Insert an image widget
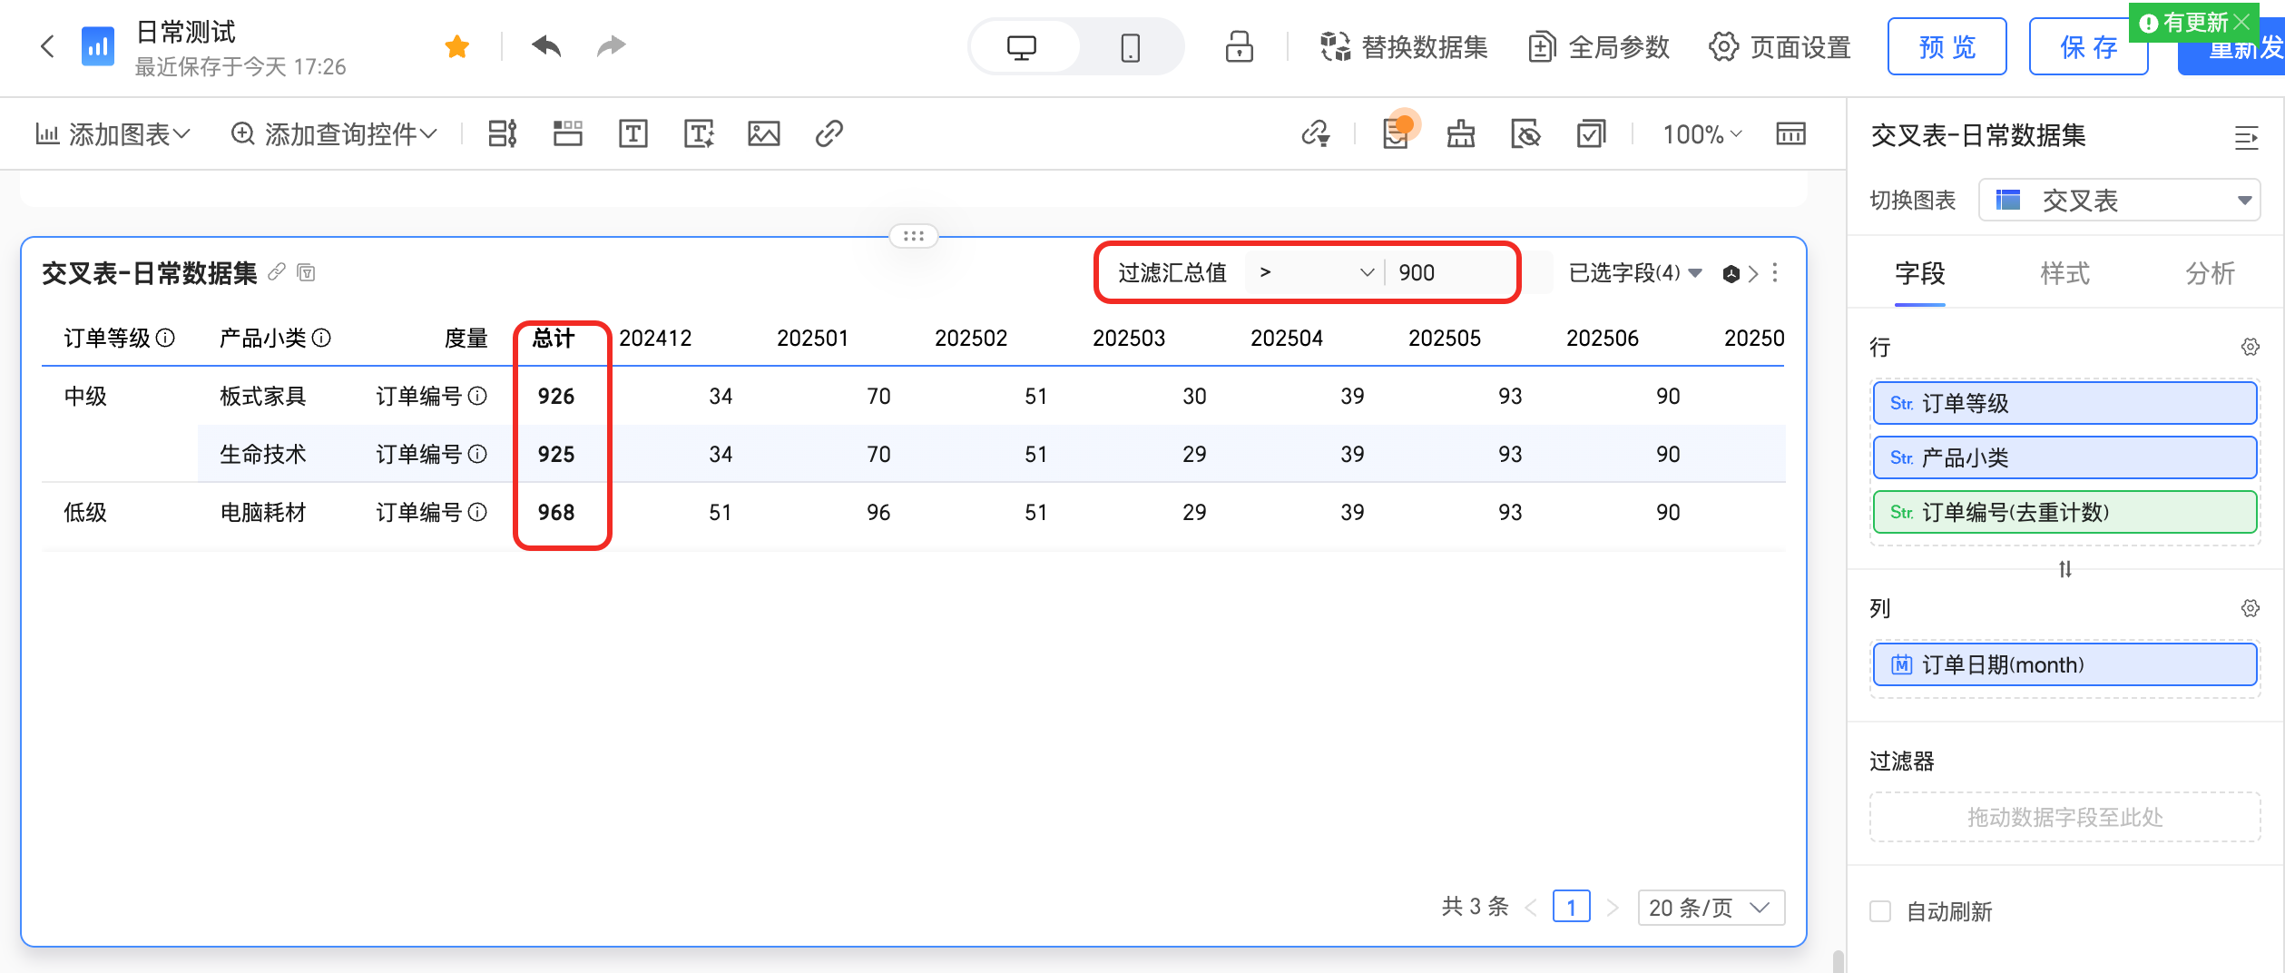 coord(763,134)
